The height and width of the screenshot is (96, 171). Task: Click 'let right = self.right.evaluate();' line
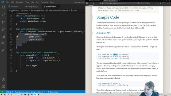(42, 61)
